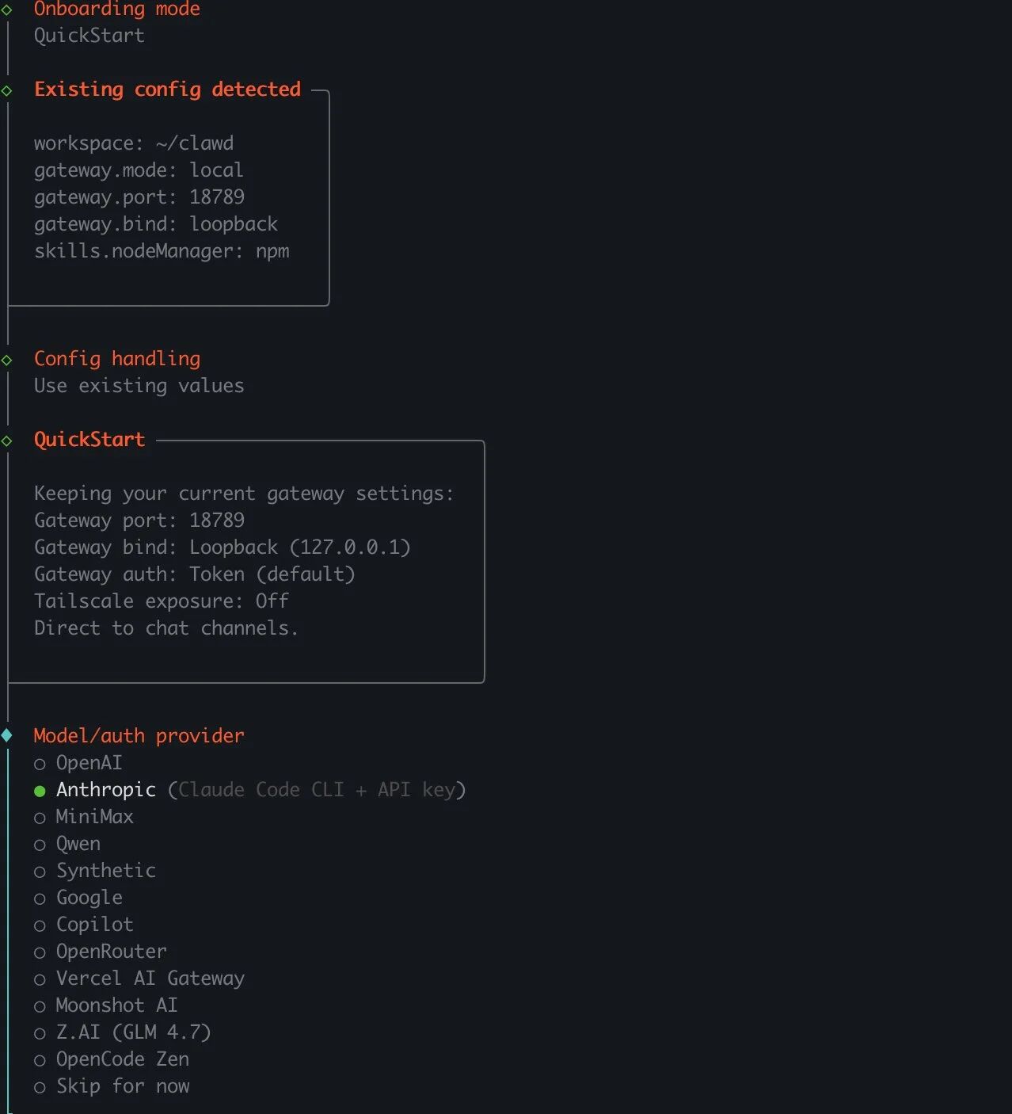Screen dimensions: 1012x1114
Task: Select the Synthetic provider option
Action: coord(105,871)
